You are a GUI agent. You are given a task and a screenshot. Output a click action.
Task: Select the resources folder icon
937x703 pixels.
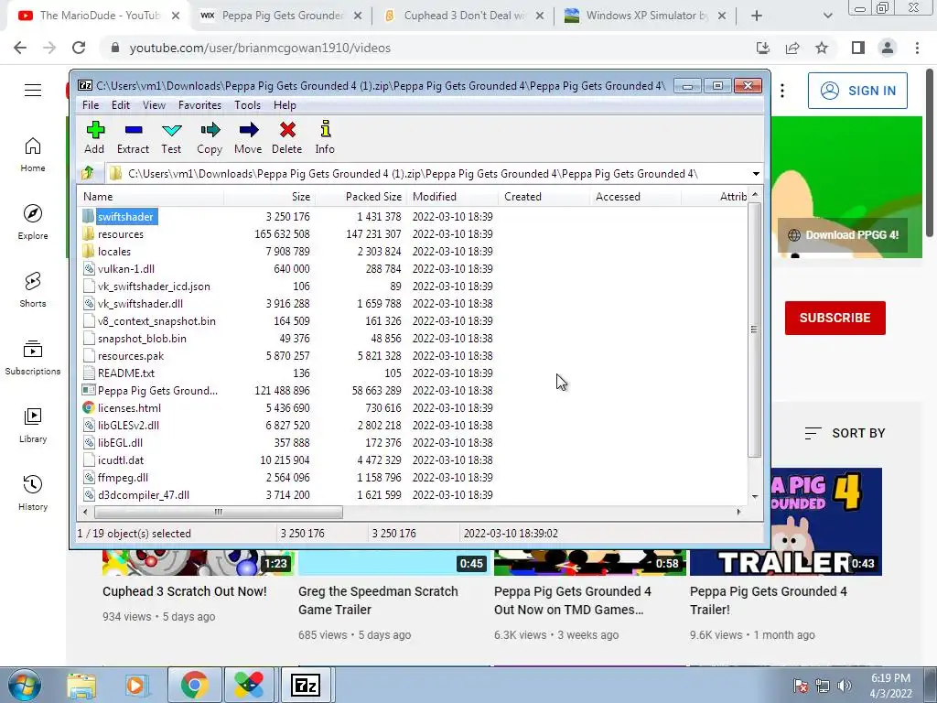(89, 233)
